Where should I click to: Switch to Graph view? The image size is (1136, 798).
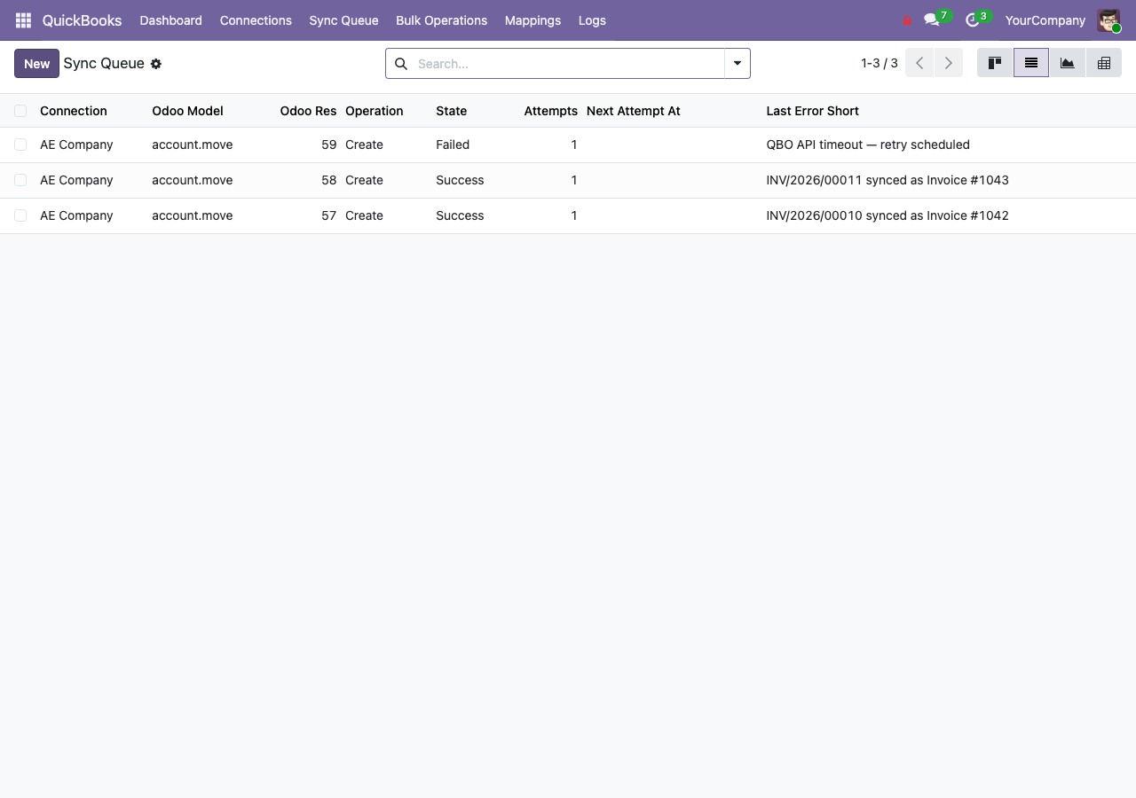(x=1068, y=63)
